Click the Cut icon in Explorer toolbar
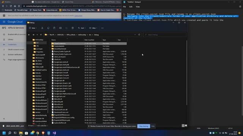The image size is (243, 136). pyautogui.click(x=42, y=28)
